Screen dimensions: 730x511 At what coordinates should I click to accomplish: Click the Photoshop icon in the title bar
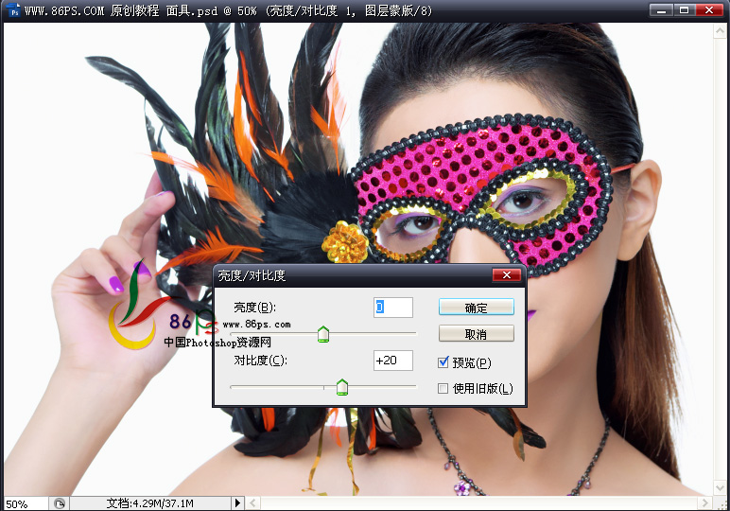pyautogui.click(x=12, y=10)
